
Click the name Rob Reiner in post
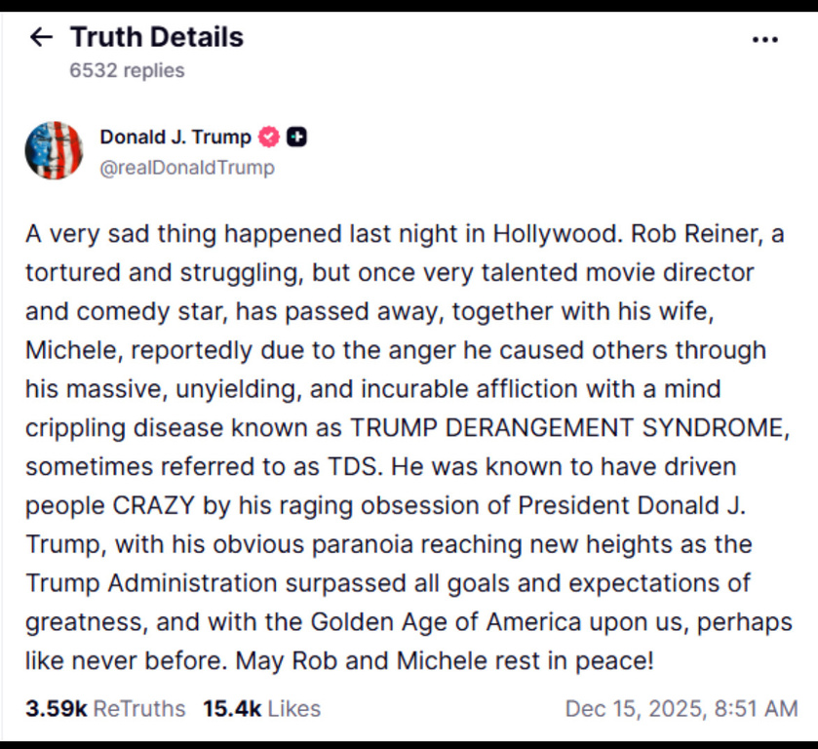(x=689, y=235)
